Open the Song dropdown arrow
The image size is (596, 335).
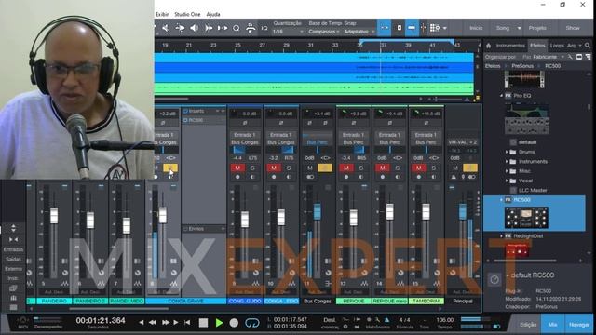point(520,29)
